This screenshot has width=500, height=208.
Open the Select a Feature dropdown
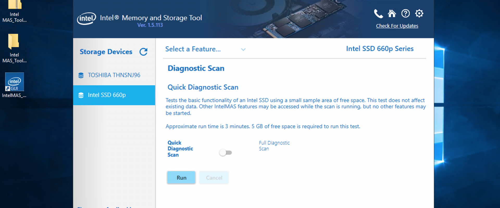click(205, 49)
